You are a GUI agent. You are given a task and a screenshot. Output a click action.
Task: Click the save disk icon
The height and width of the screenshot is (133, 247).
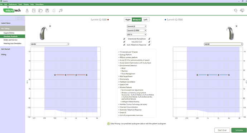click(47, 10)
